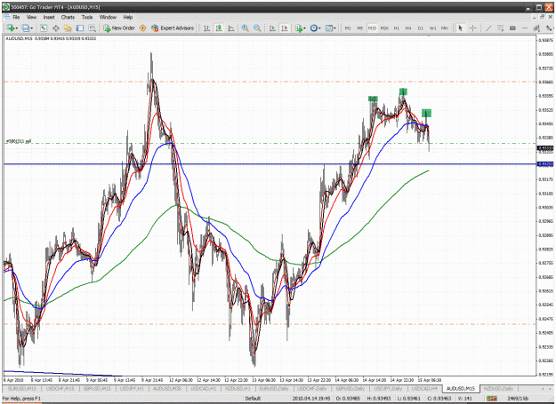Image resolution: width=556 pixels, height=404 pixels.
Task: Click the connection status bars indicator
Action: pos(491,399)
